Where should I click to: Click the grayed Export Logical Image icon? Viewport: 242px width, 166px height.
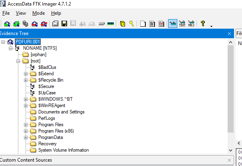(73, 23)
